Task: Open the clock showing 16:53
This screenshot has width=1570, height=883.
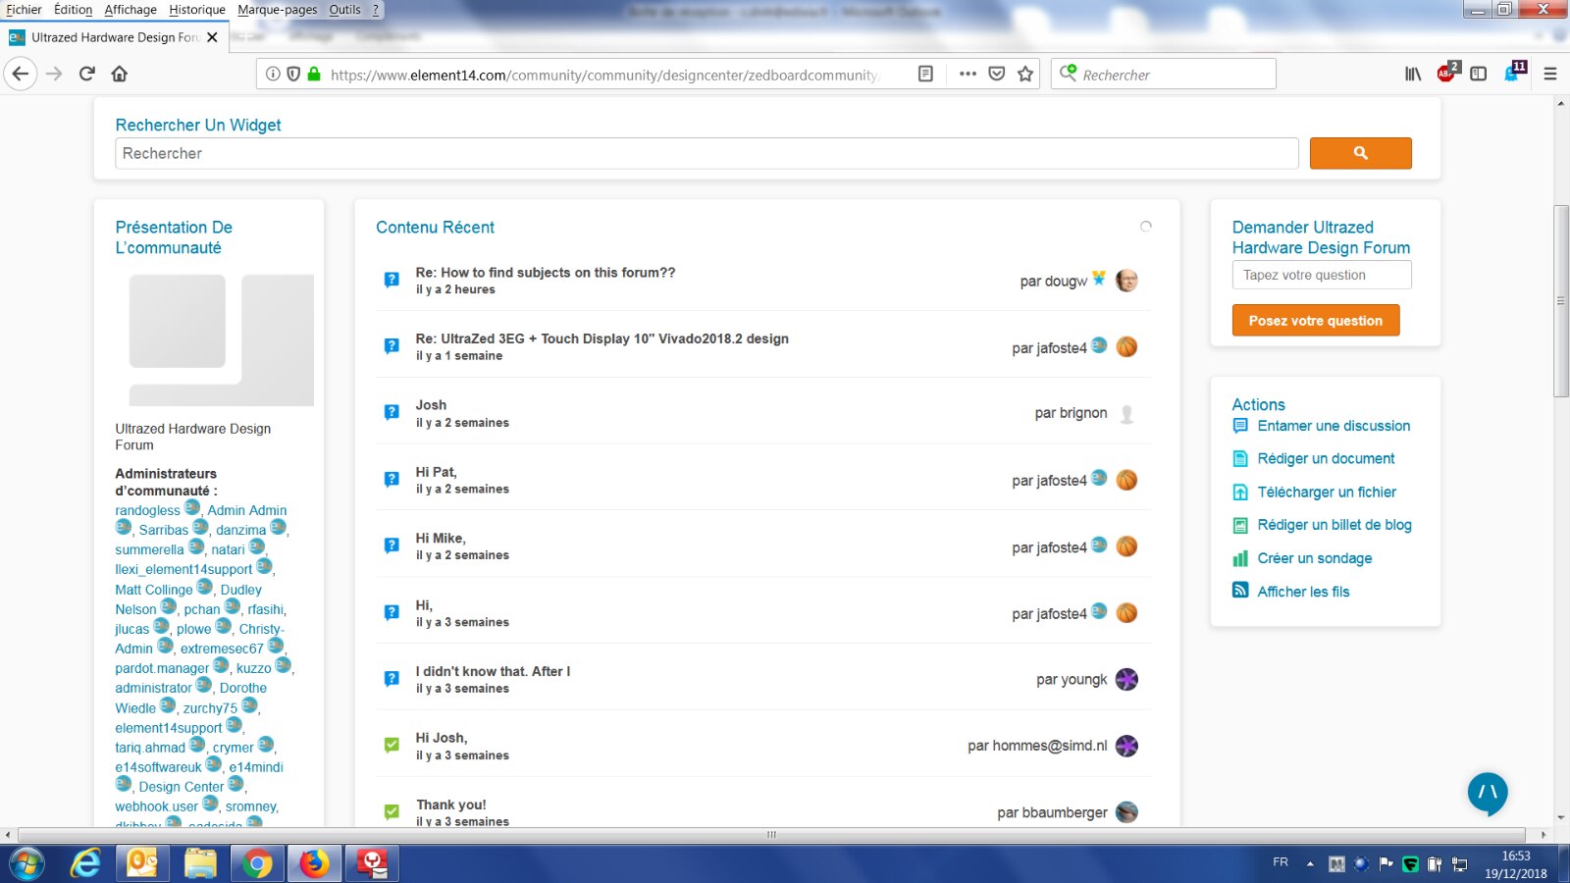Action: point(1516,864)
